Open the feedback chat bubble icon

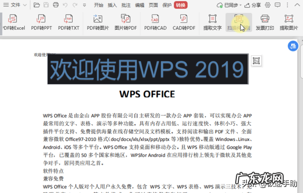click(x=277, y=5)
